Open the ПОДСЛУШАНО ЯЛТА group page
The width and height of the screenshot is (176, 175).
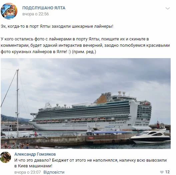pyautogui.click(x=44, y=8)
